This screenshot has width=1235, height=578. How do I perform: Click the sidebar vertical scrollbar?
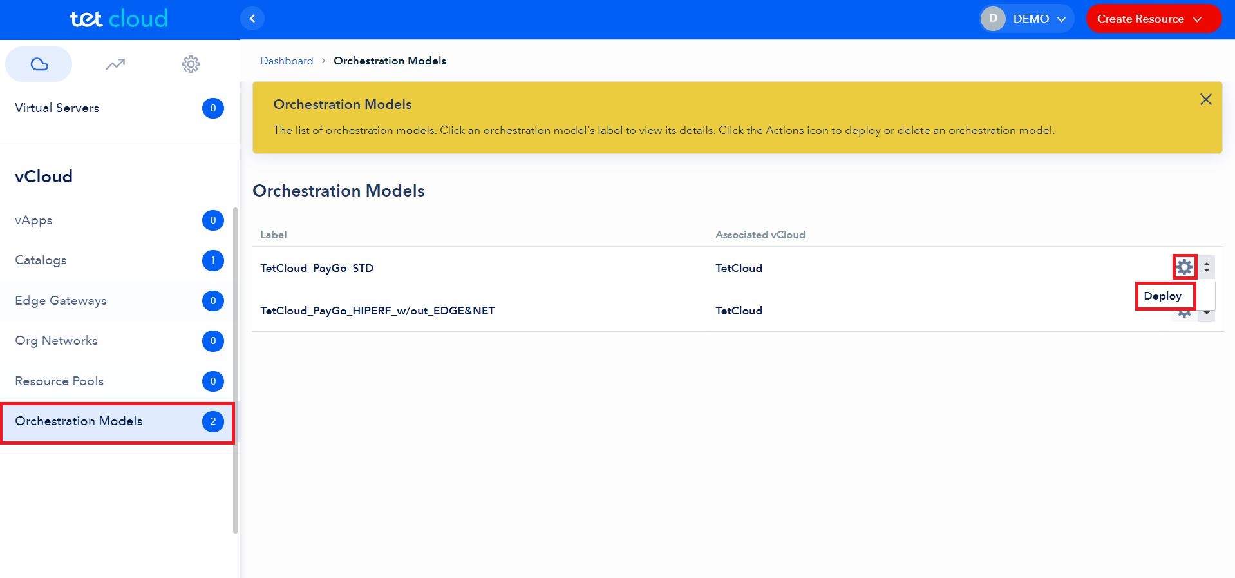pyautogui.click(x=235, y=371)
